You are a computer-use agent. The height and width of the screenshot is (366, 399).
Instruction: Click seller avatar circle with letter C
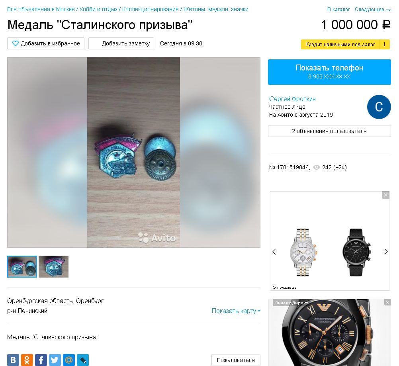pyautogui.click(x=379, y=107)
